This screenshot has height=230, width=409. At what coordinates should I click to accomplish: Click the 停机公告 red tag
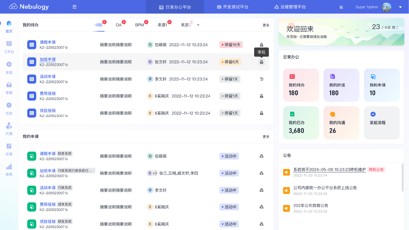click(x=376, y=170)
